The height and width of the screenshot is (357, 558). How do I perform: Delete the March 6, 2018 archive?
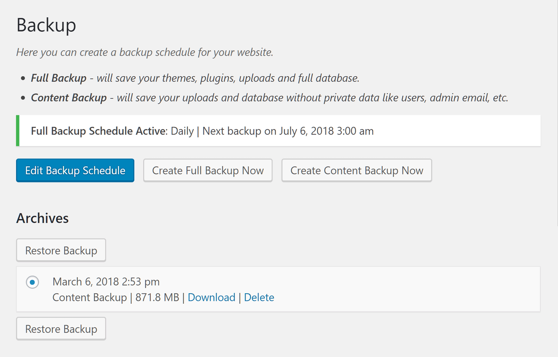259,297
